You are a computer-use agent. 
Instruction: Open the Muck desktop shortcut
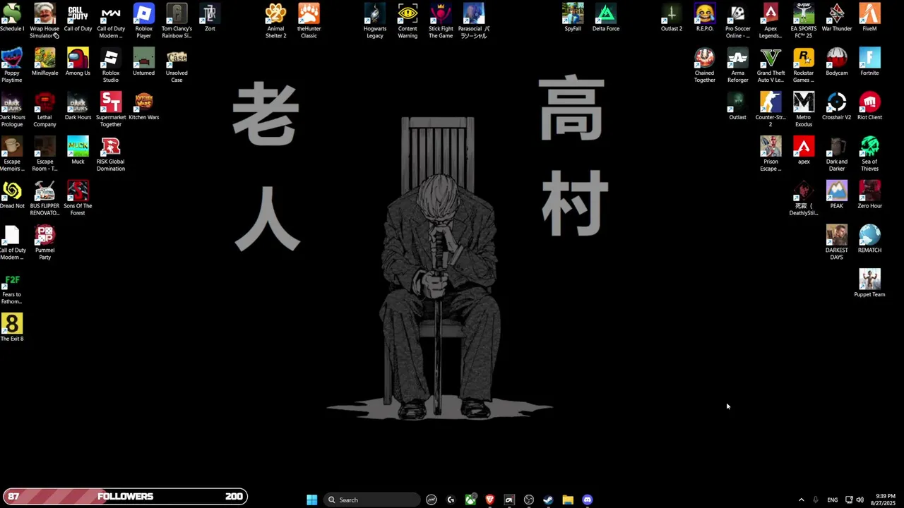(x=78, y=151)
